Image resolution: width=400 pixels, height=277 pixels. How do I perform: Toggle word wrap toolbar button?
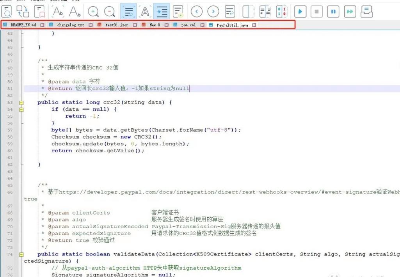pos(128,11)
